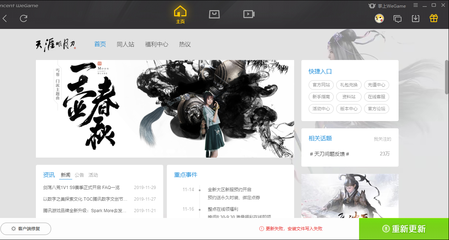Viewport: 449px width, 240px height.
Task: Click the 充值中心 shortcut button
Action: tap(376, 85)
